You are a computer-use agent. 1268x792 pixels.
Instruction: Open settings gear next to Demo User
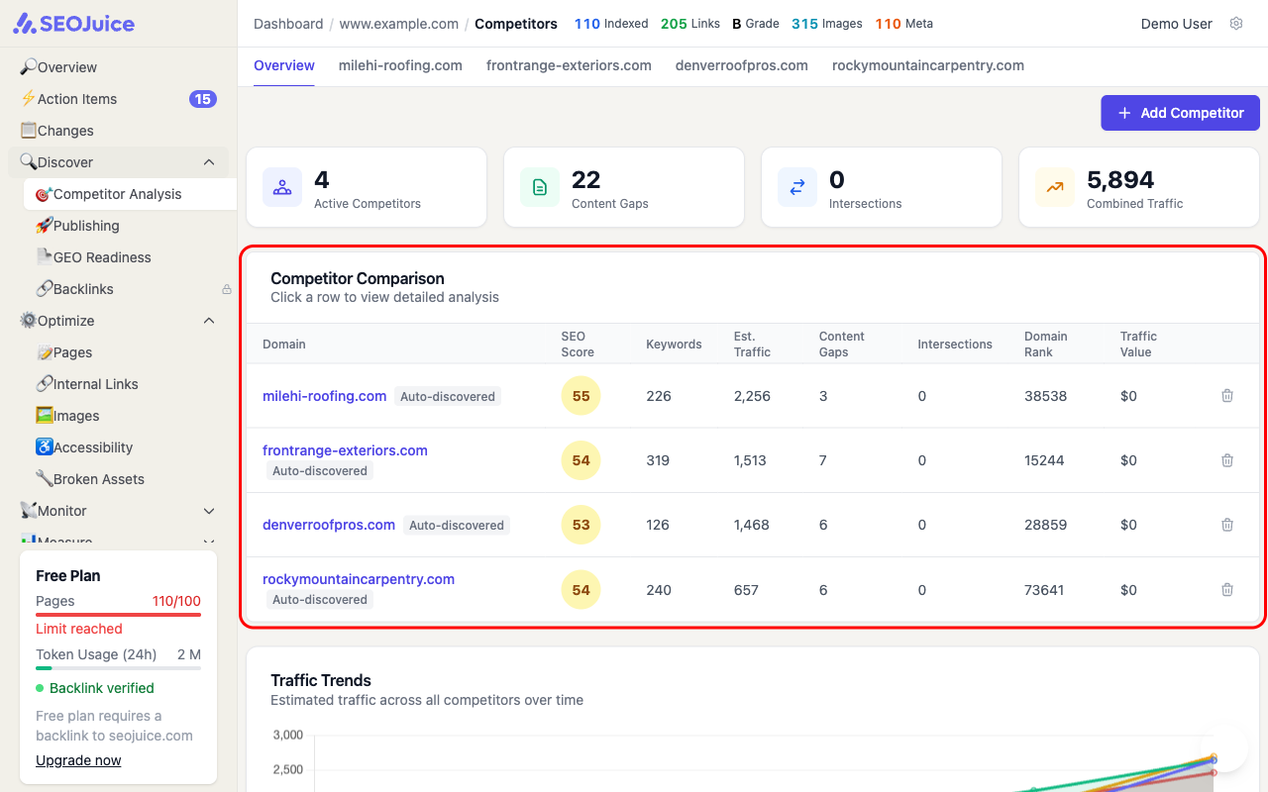[x=1236, y=24]
